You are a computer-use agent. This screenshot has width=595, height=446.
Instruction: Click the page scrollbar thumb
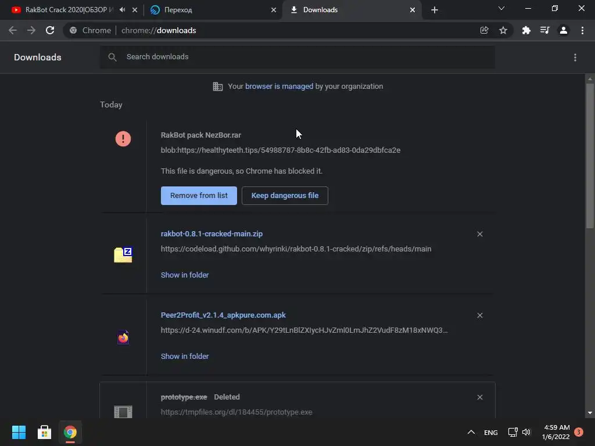[590, 156]
